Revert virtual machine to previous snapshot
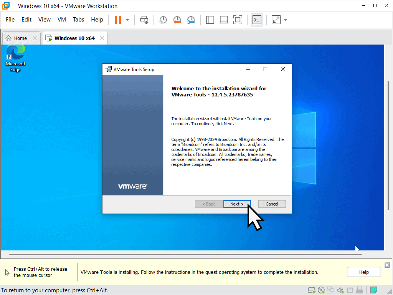 (177, 20)
